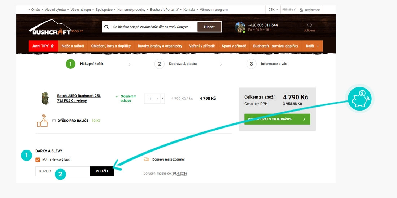
Task: Click the Věrnostní program link
Action: click(214, 10)
